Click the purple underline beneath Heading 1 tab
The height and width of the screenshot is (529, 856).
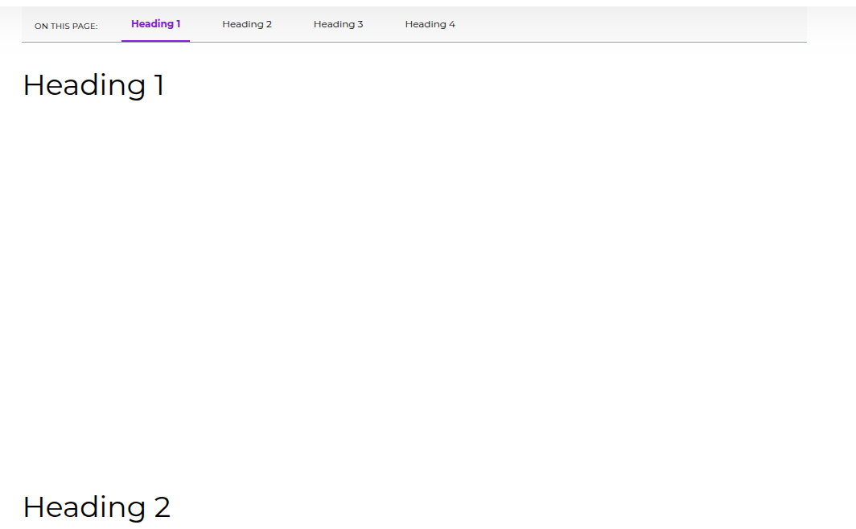pyautogui.click(x=155, y=40)
